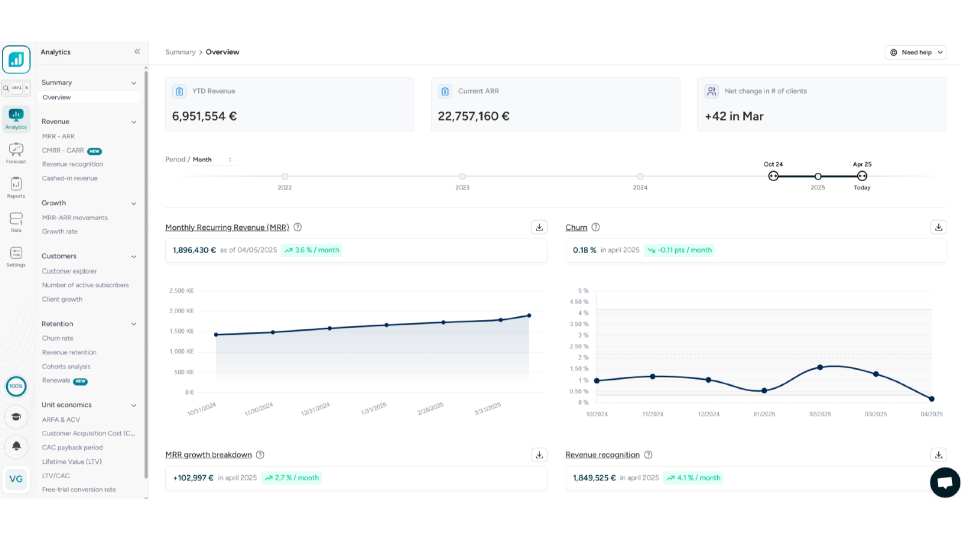Open the Revenue recognition chart link

click(602, 455)
